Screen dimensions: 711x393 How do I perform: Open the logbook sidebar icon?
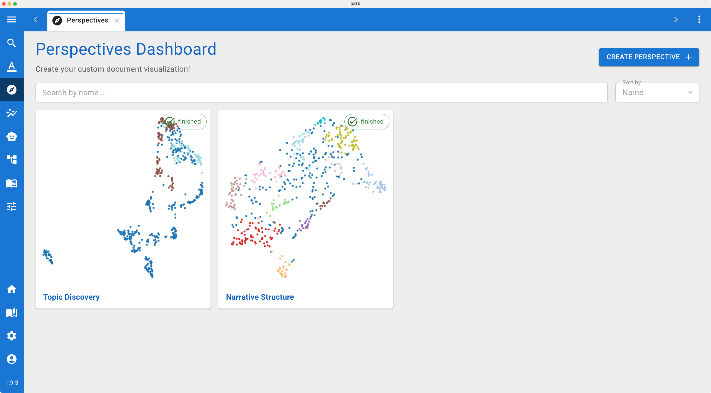pyautogui.click(x=12, y=183)
